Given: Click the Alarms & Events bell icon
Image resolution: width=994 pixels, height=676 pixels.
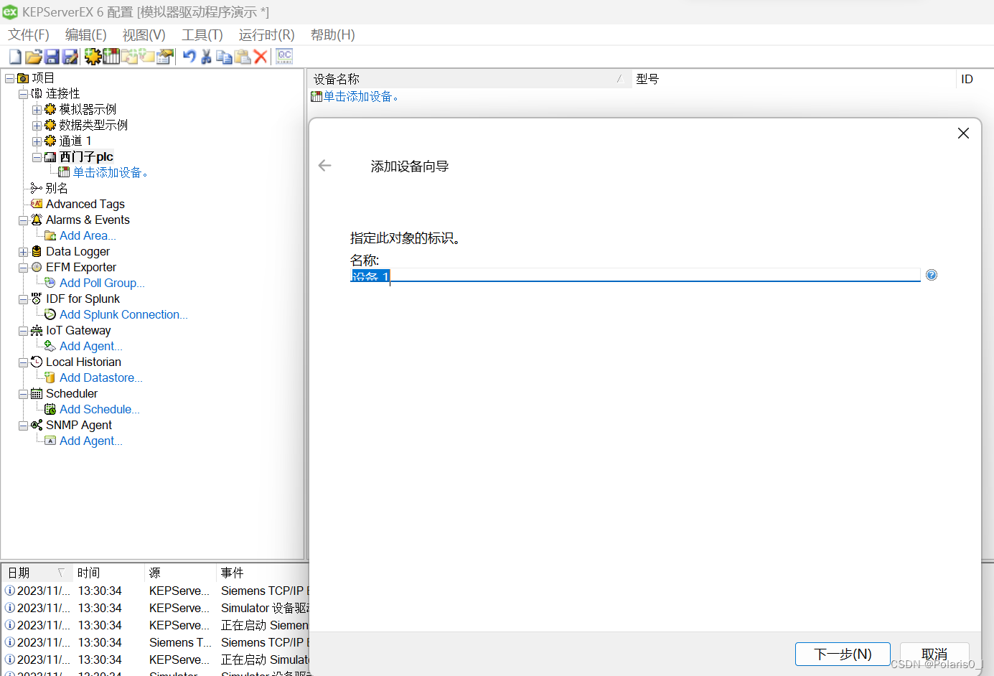Looking at the screenshot, I should [37, 220].
